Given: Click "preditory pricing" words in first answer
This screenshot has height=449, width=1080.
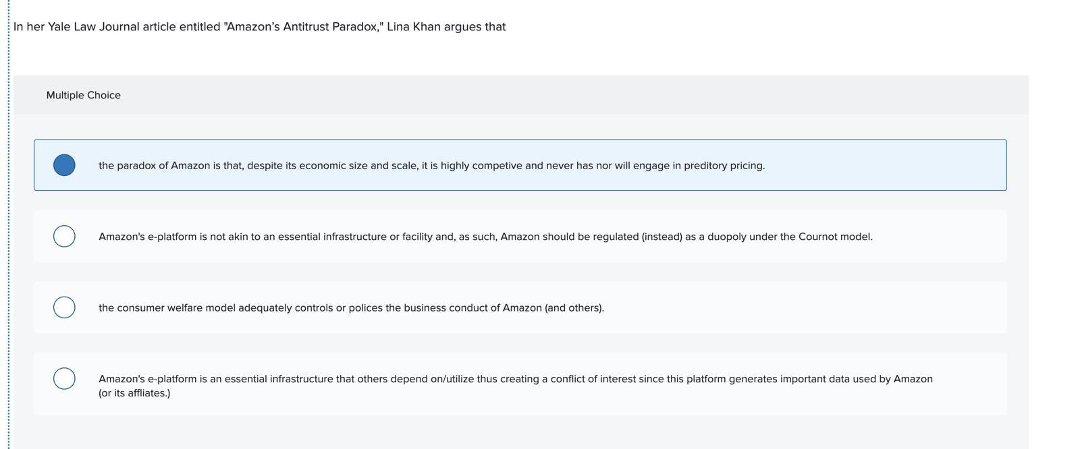Looking at the screenshot, I should tap(723, 166).
